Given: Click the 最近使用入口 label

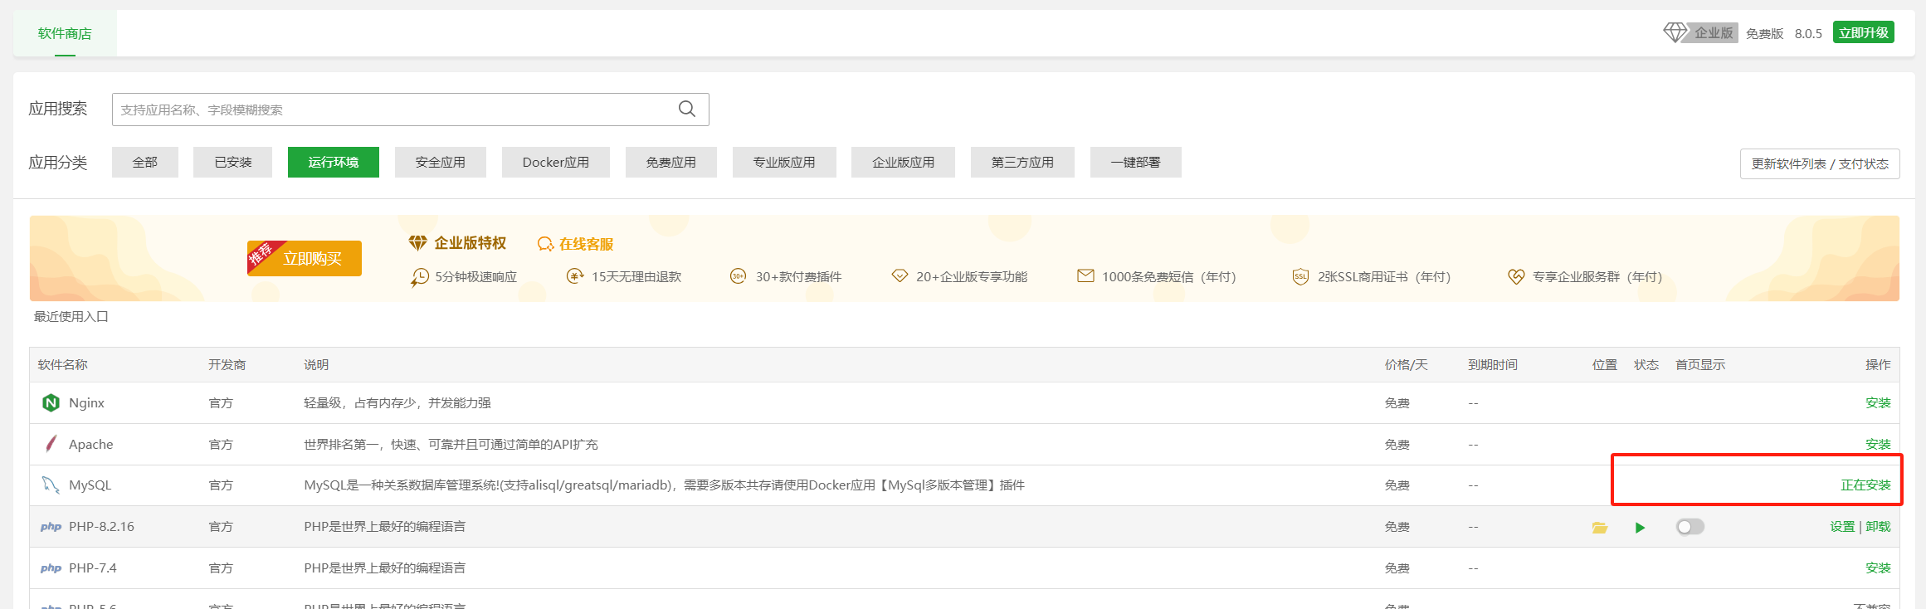Looking at the screenshot, I should tap(71, 316).
